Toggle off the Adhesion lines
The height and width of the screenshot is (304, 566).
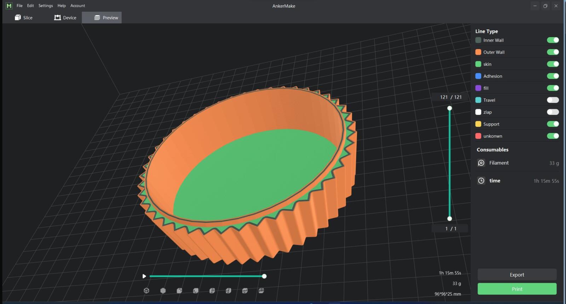[553, 76]
